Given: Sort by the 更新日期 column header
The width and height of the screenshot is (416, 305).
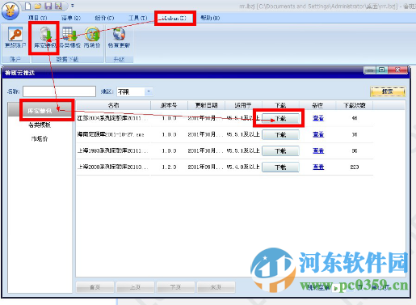Looking at the screenshot, I should click(x=206, y=105).
